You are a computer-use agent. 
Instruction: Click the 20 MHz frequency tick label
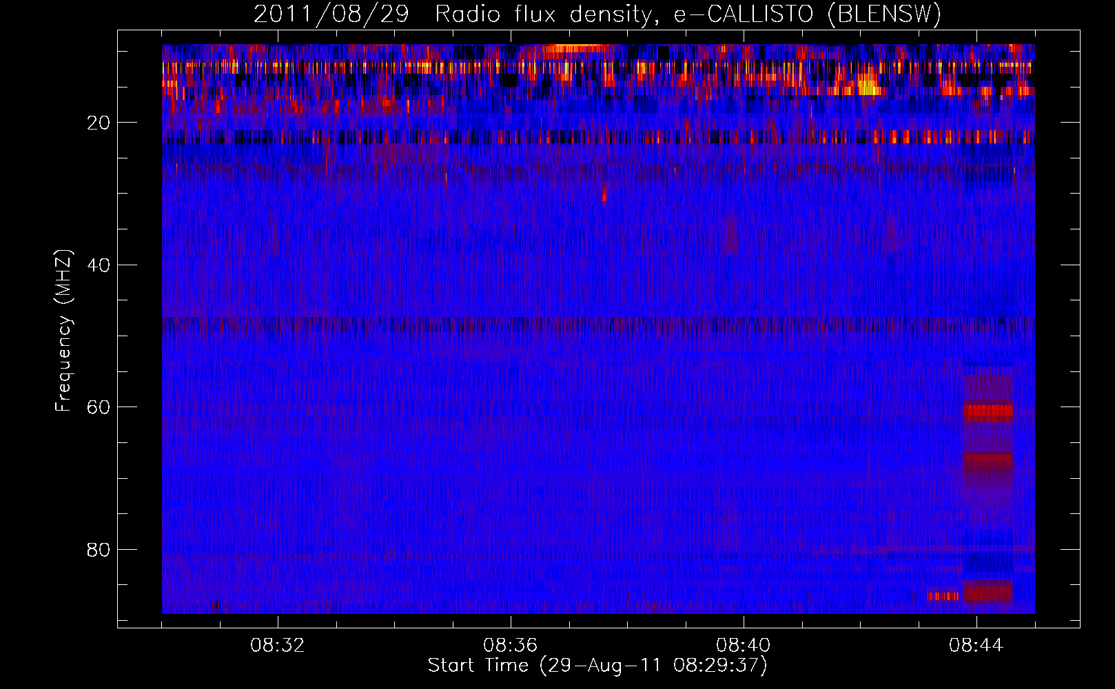pos(99,123)
